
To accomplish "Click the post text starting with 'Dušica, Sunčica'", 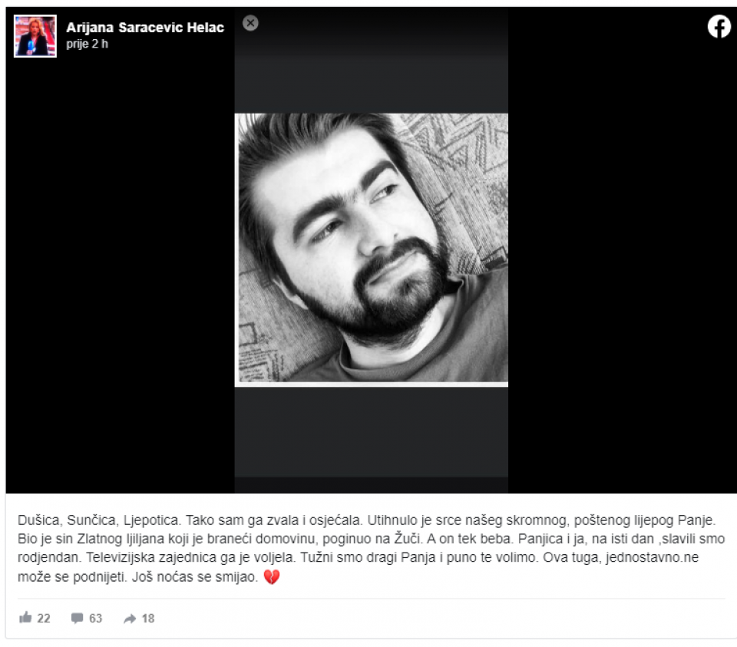I will pyautogui.click(x=371, y=548).
